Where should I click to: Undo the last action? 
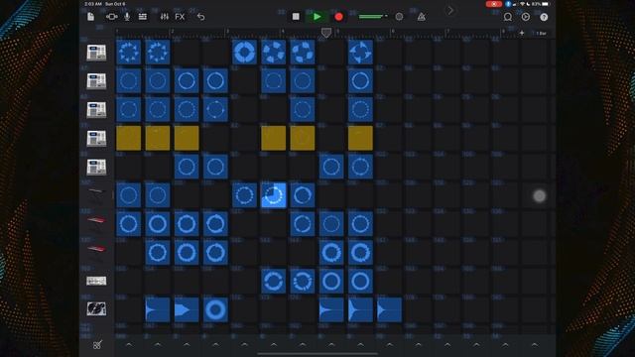200,17
